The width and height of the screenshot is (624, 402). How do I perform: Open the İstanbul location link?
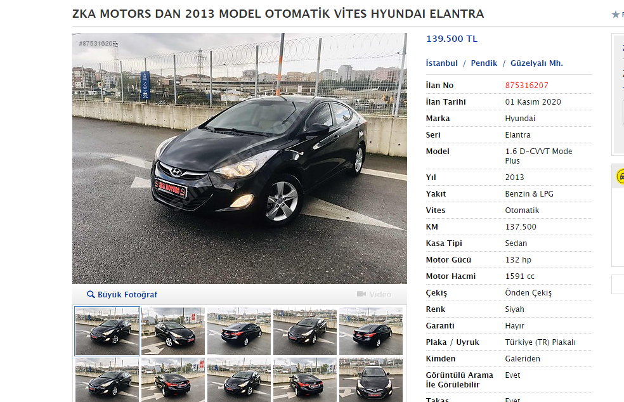tap(442, 63)
